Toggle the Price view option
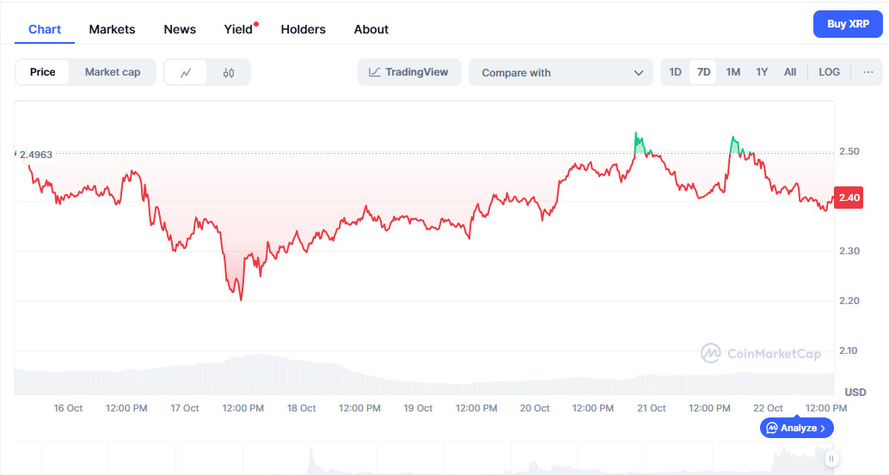 tap(42, 72)
